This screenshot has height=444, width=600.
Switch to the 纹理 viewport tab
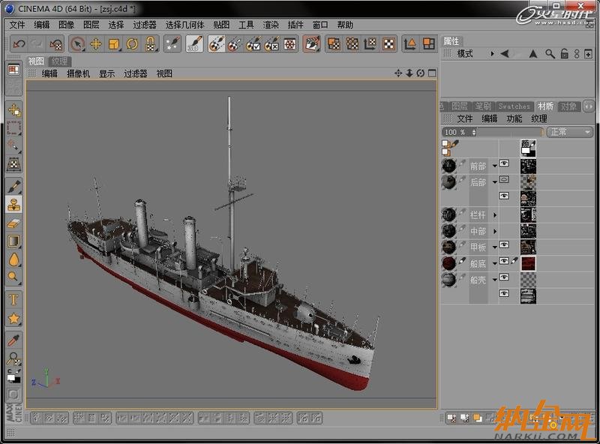pos(60,61)
